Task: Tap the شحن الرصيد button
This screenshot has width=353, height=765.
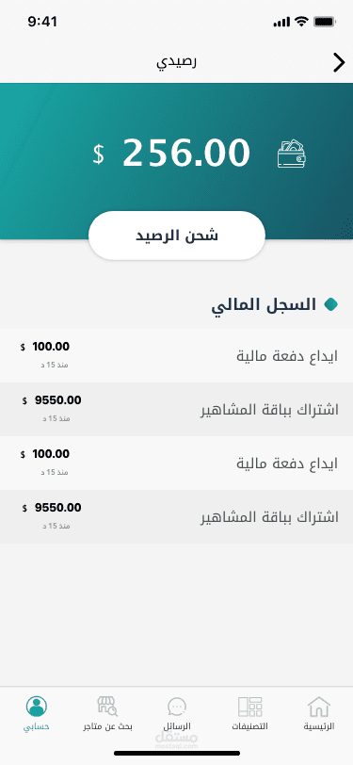Action: click(x=177, y=236)
